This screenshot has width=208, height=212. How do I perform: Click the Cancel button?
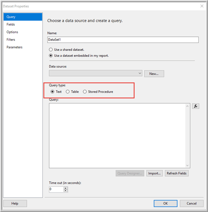pyautogui.click(x=192, y=204)
